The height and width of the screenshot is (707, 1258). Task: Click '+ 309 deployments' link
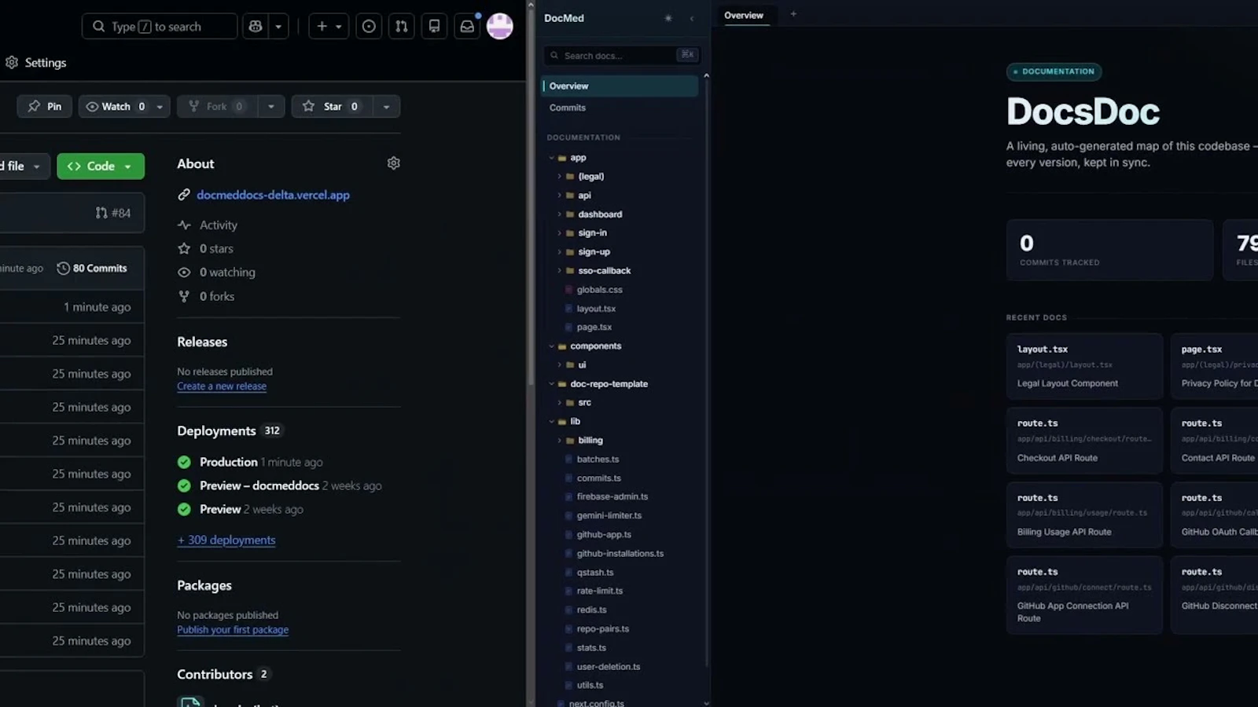tap(226, 540)
